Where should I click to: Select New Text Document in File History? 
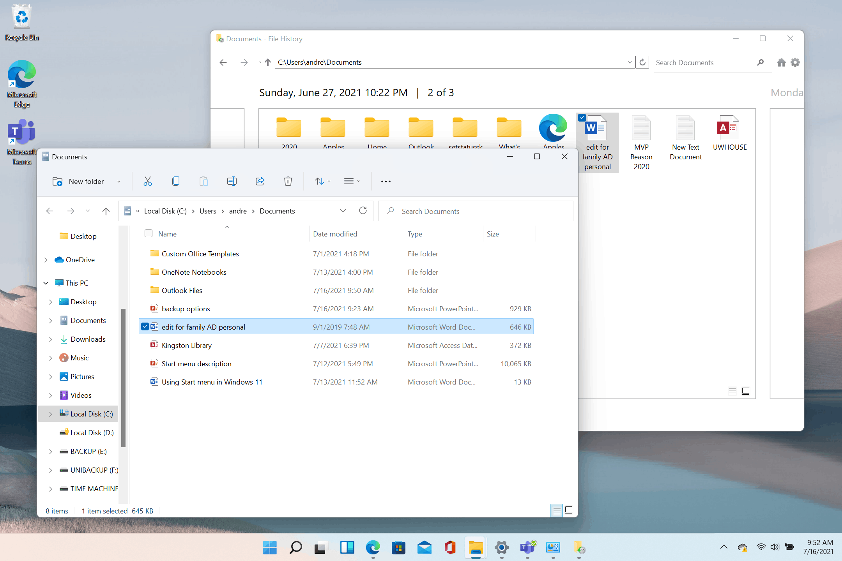686,138
